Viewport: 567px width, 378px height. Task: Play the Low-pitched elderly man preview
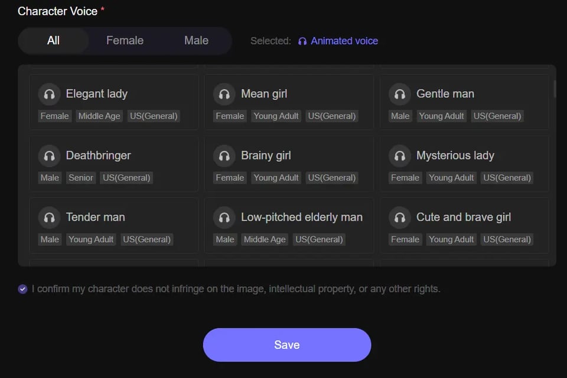[224, 217]
